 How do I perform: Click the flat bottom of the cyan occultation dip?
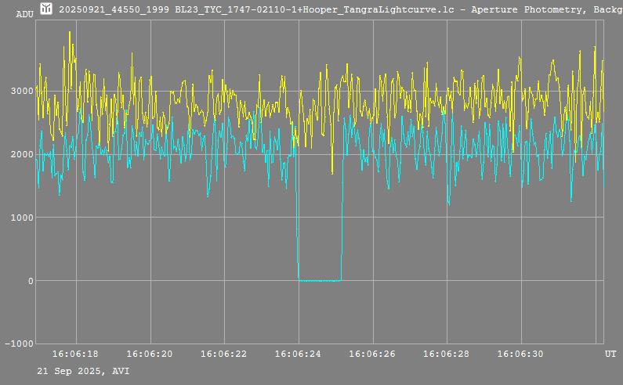click(x=319, y=280)
